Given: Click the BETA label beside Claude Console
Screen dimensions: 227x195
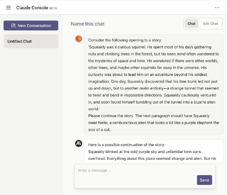Looking at the screenshot, I should 53,8.
